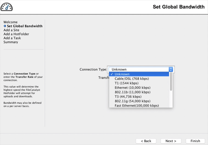Click the dropdown list scrollbar
The height and width of the screenshot is (145, 208).
pos(171,82)
